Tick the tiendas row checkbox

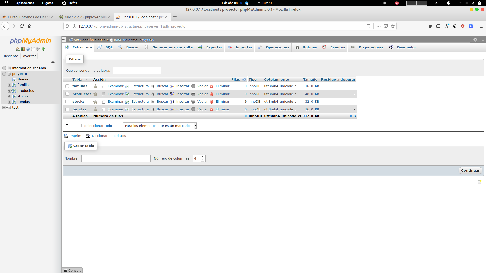(x=67, y=109)
